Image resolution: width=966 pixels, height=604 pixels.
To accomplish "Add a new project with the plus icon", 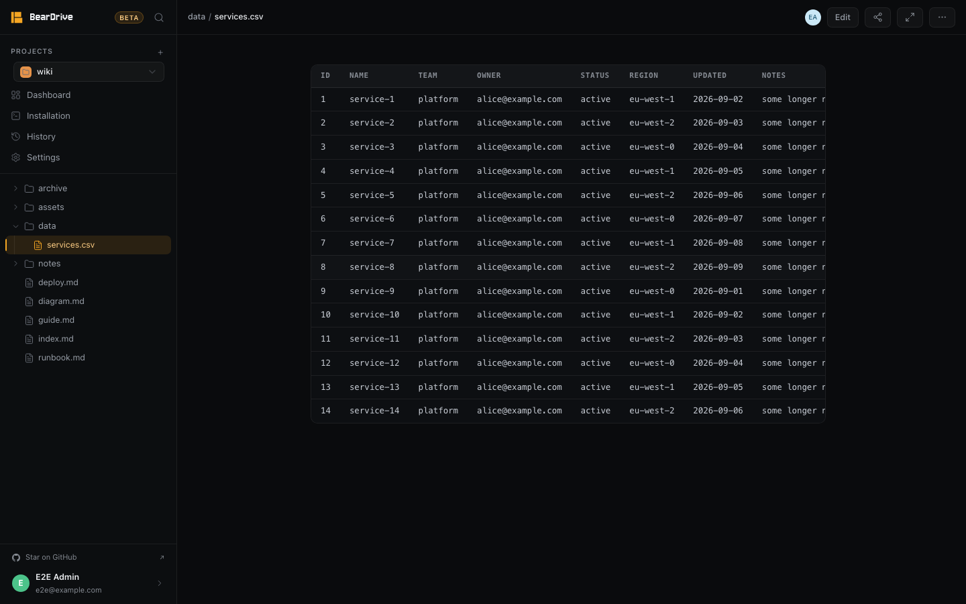I will click(160, 52).
